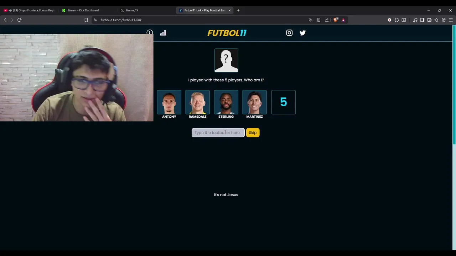The image size is (456, 256).
Task: Translate this page icon
Action: tap(311, 20)
